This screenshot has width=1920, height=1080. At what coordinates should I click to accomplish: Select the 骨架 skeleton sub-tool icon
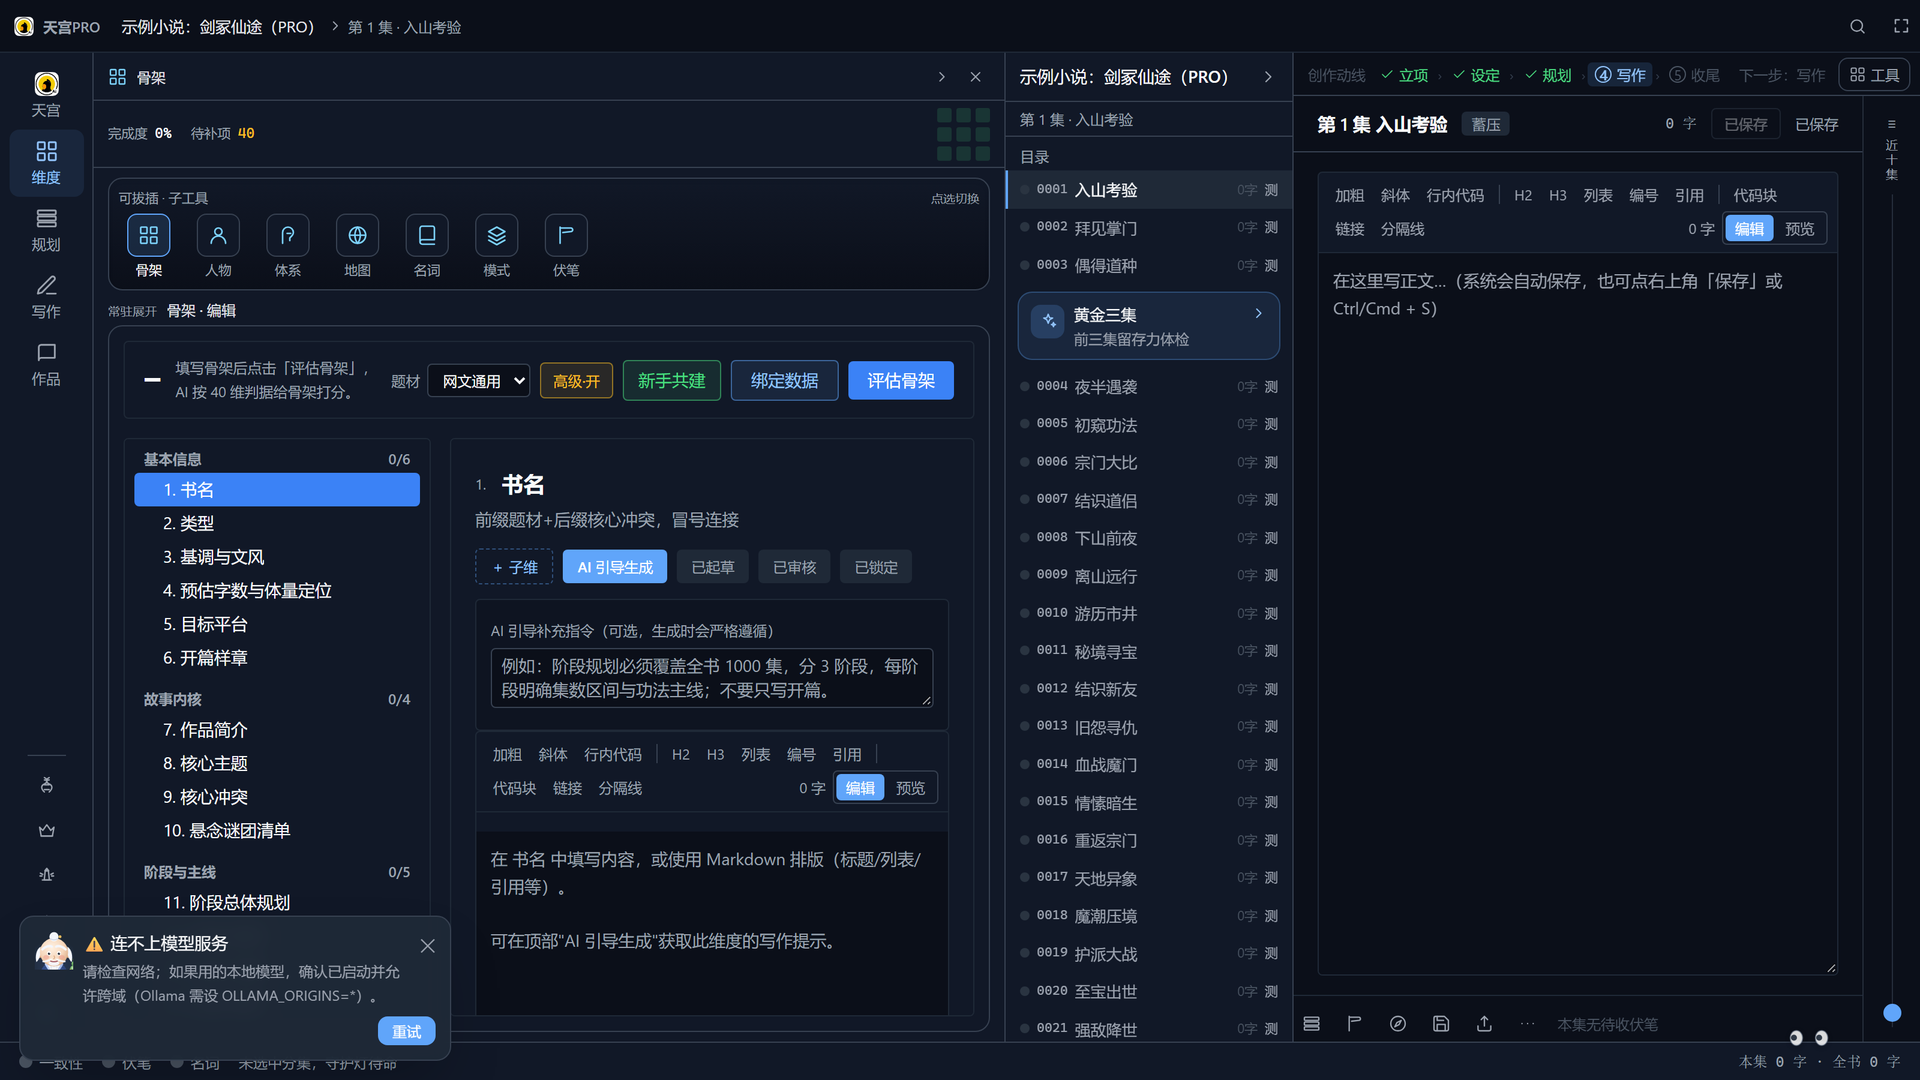tap(148, 235)
